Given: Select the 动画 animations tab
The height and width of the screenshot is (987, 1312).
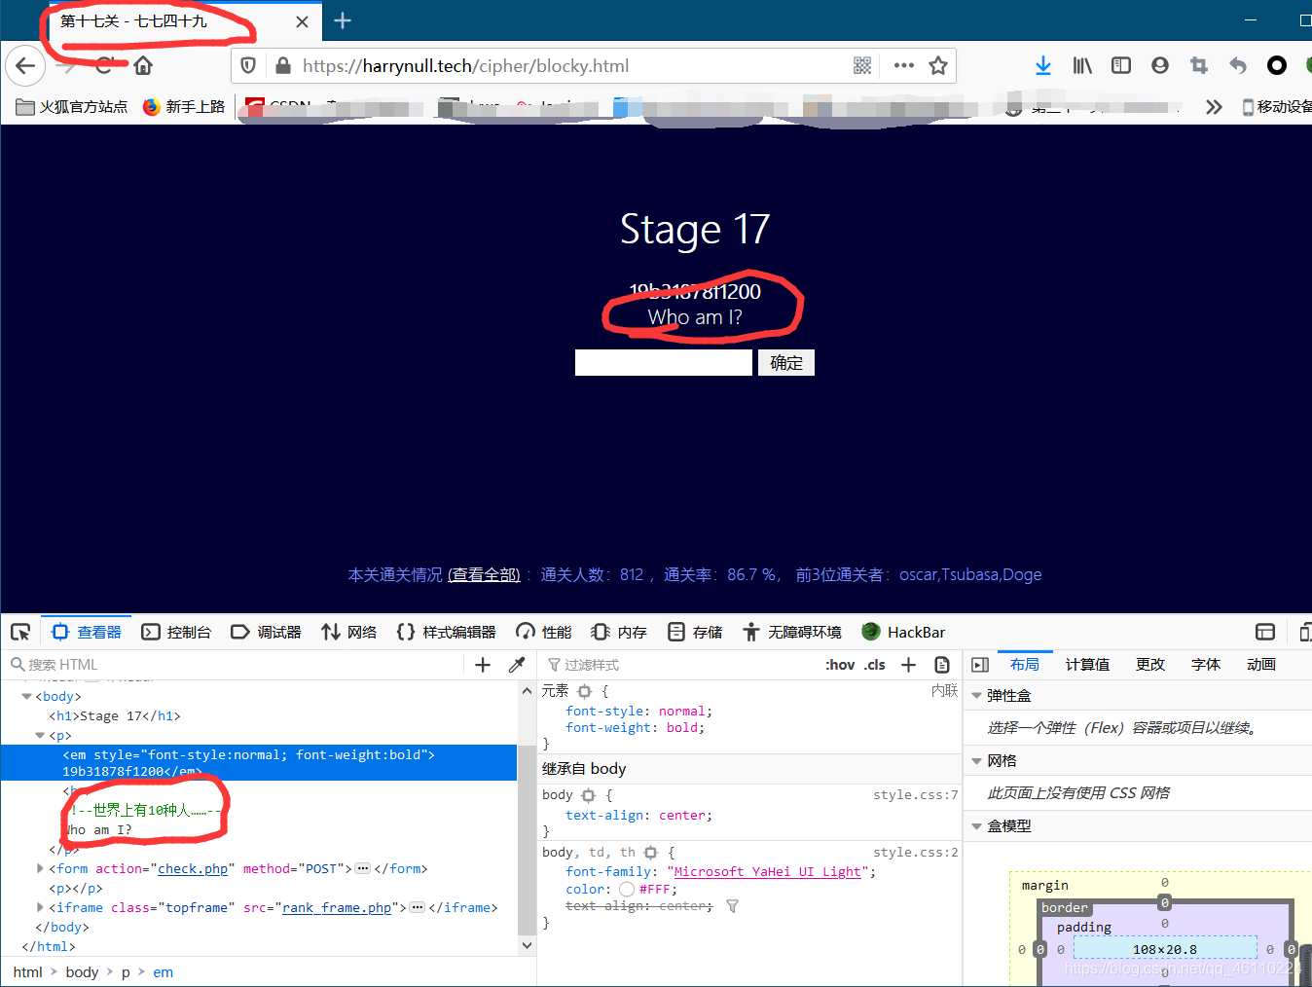Looking at the screenshot, I should point(1261,664).
